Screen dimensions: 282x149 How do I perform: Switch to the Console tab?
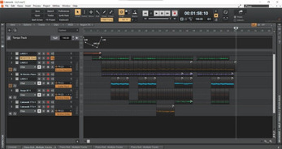(x=13, y=147)
